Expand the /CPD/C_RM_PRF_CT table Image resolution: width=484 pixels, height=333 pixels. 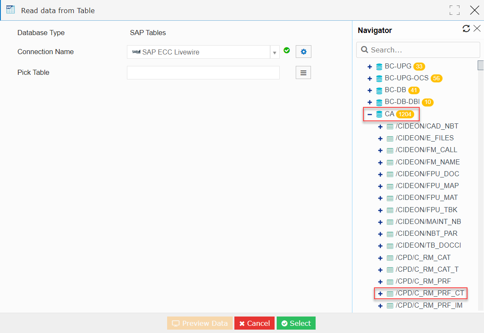pyautogui.click(x=380, y=294)
